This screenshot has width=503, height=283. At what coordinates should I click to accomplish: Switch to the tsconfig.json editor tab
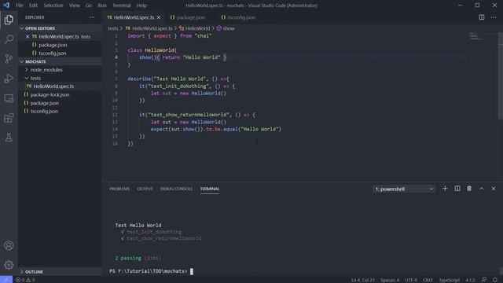tap(241, 17)
